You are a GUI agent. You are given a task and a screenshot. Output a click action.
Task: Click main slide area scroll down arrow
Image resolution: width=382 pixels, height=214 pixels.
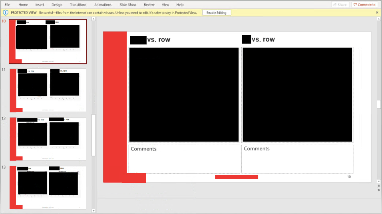(x=378, y=181)
